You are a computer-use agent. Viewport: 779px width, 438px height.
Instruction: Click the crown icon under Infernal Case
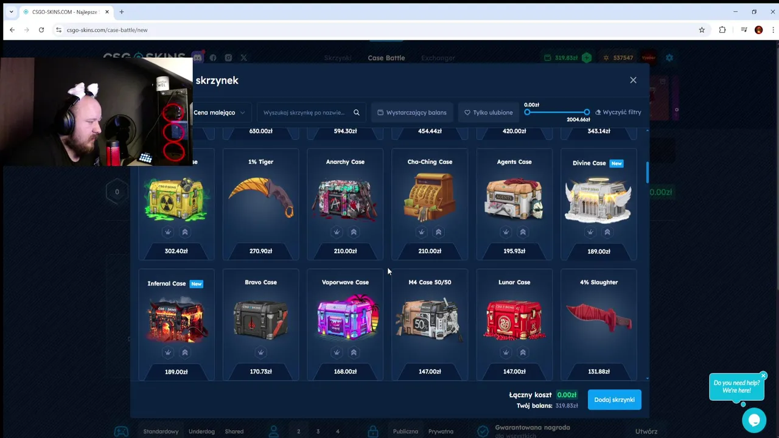click(x=167, y=352)
